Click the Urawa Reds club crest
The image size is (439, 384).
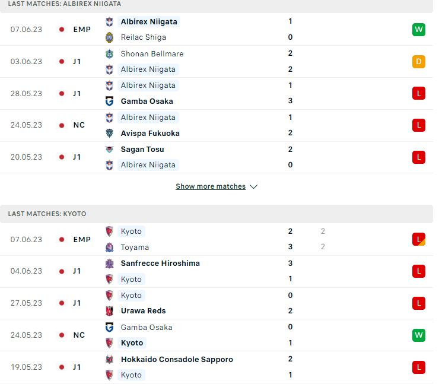pyautogui.click(x=110, y=311)
